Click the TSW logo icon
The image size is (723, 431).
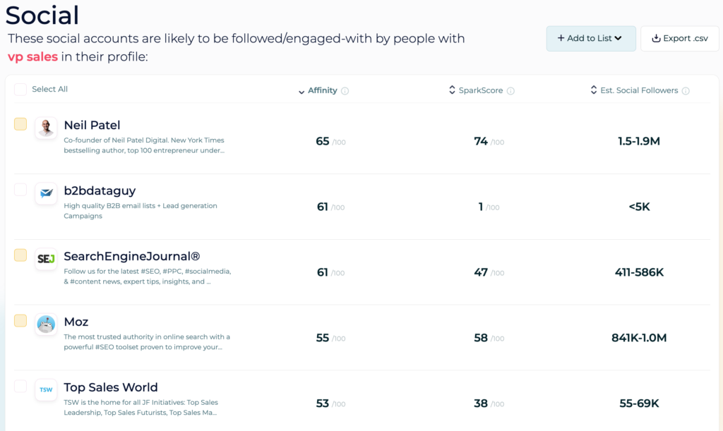click(x=46, y=389)
